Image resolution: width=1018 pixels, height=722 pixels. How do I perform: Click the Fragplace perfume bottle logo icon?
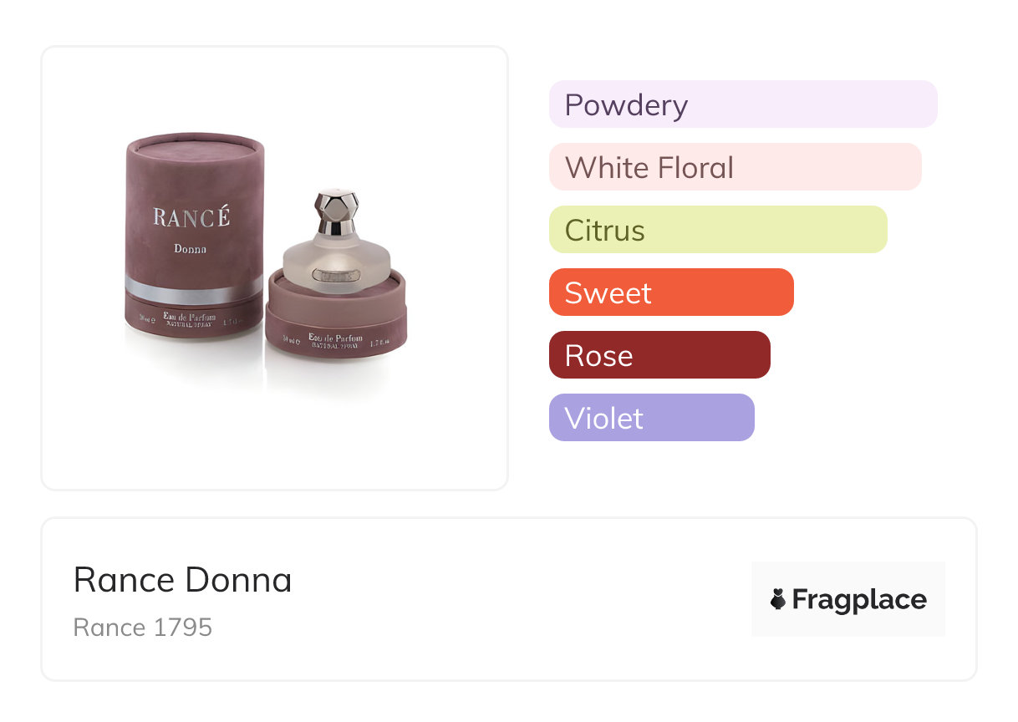tap(778, 599)
